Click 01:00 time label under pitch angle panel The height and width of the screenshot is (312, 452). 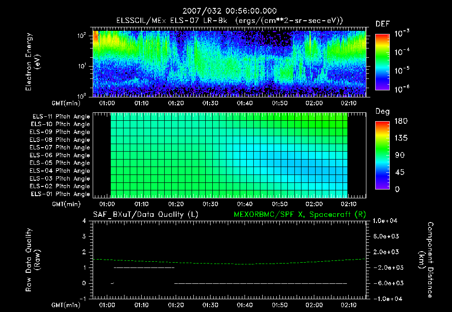[x=107, y=204]
